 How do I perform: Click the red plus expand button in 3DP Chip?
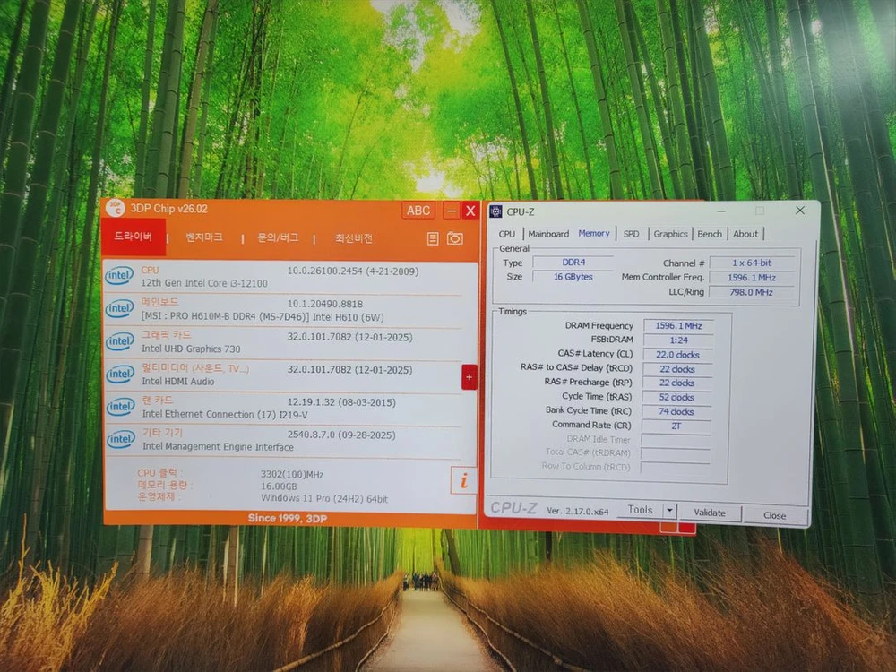click(x=470, y=377)
